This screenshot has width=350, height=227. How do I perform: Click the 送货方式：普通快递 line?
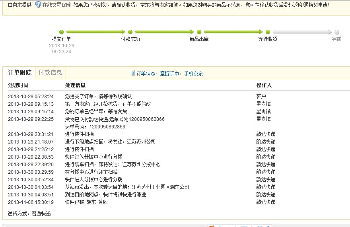point(29,213)
